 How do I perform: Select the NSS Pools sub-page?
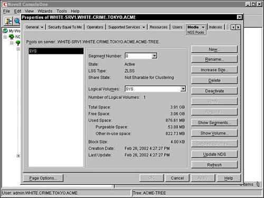195,32
